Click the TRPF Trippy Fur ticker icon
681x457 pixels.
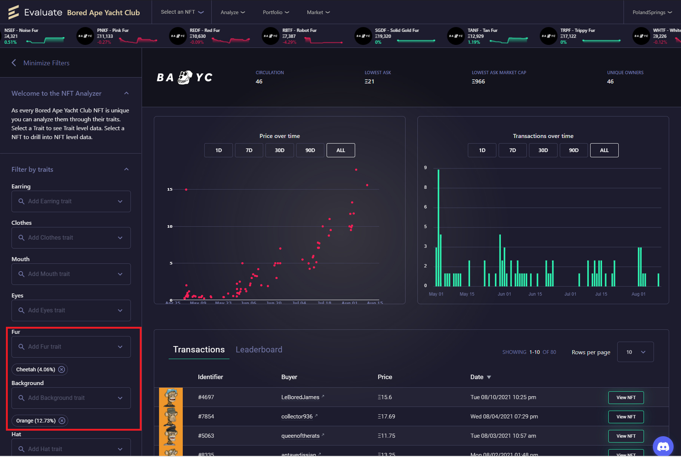click(x=549, y=36)
